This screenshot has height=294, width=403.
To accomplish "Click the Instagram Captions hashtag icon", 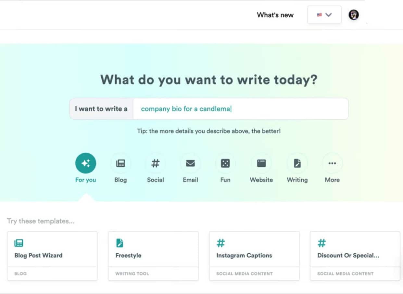I will [221, 243].
